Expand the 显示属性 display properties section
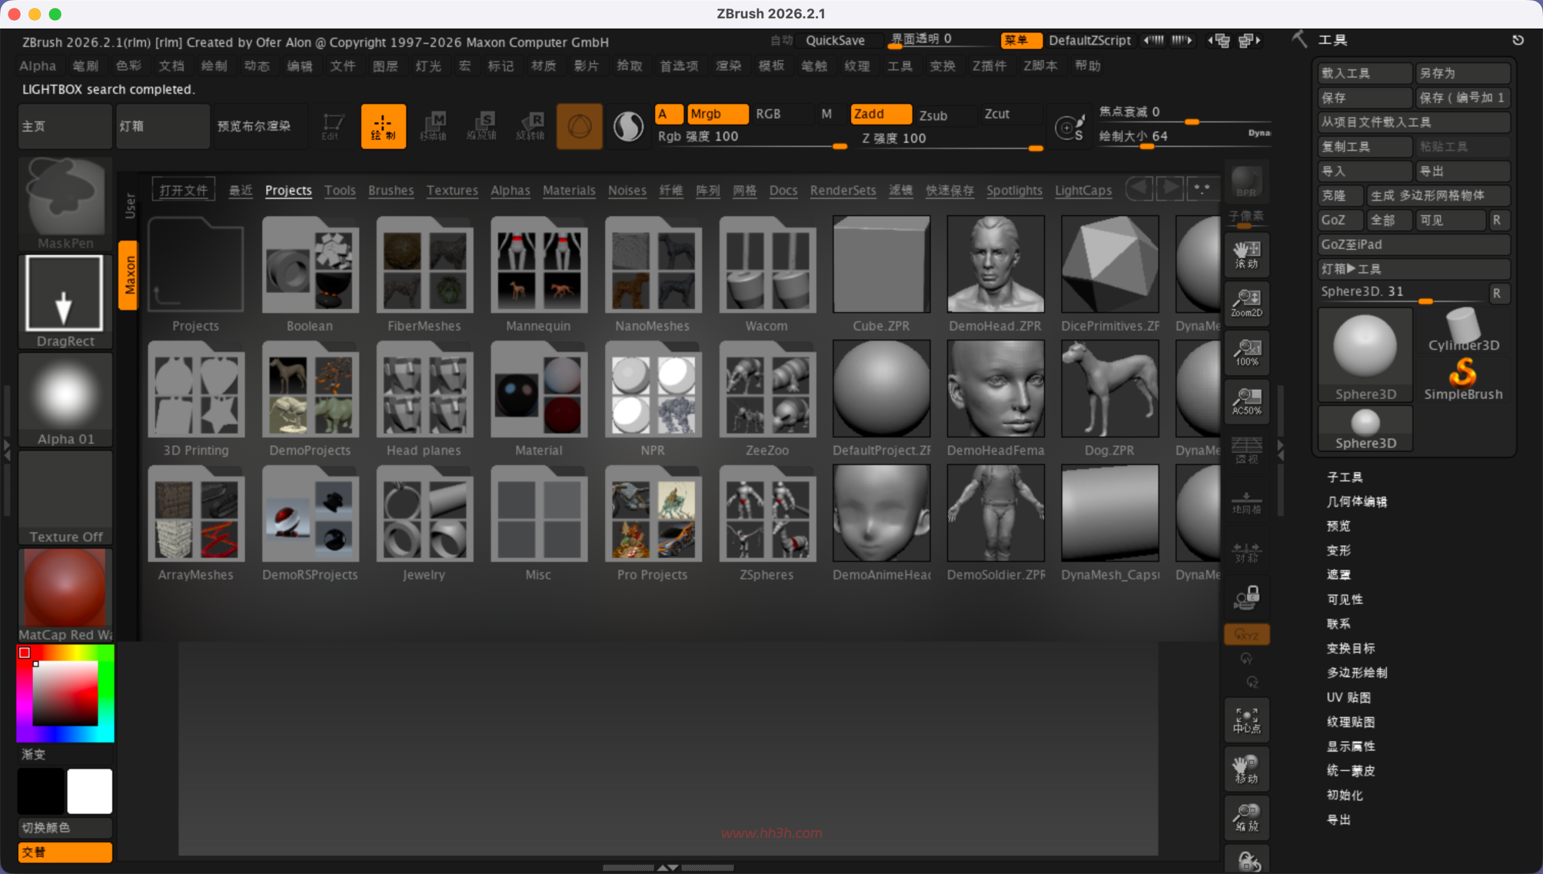Viewport: 1543px width, 874px height. (x=1350, y=746)
